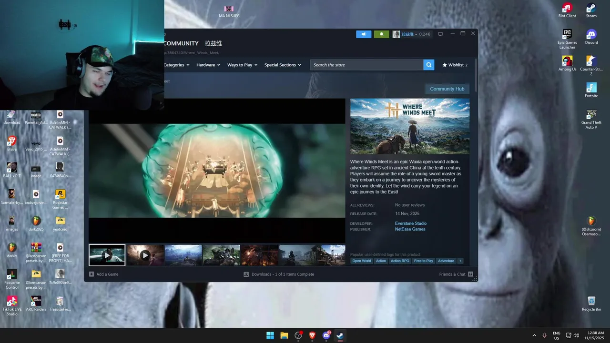
Task: Click the Add a Game plus icon
Action: (x=91, y=274)
